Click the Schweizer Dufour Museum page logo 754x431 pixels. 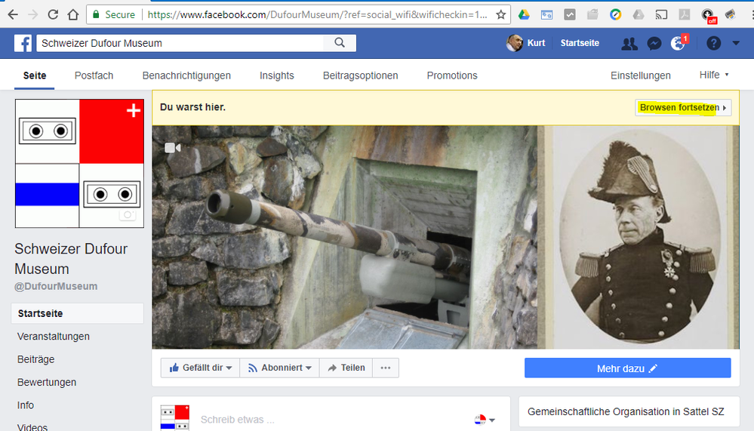(79, 164)
